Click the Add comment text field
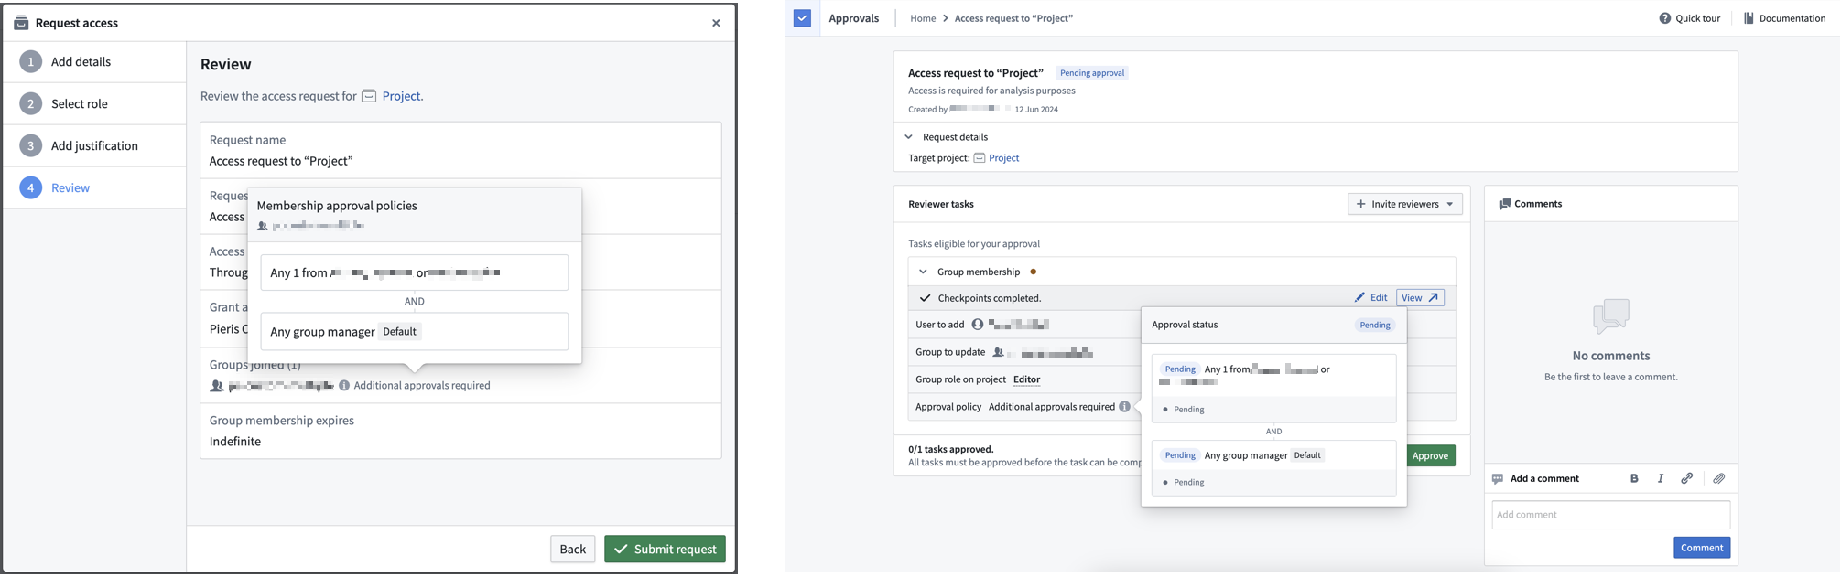 (1610, 515)
